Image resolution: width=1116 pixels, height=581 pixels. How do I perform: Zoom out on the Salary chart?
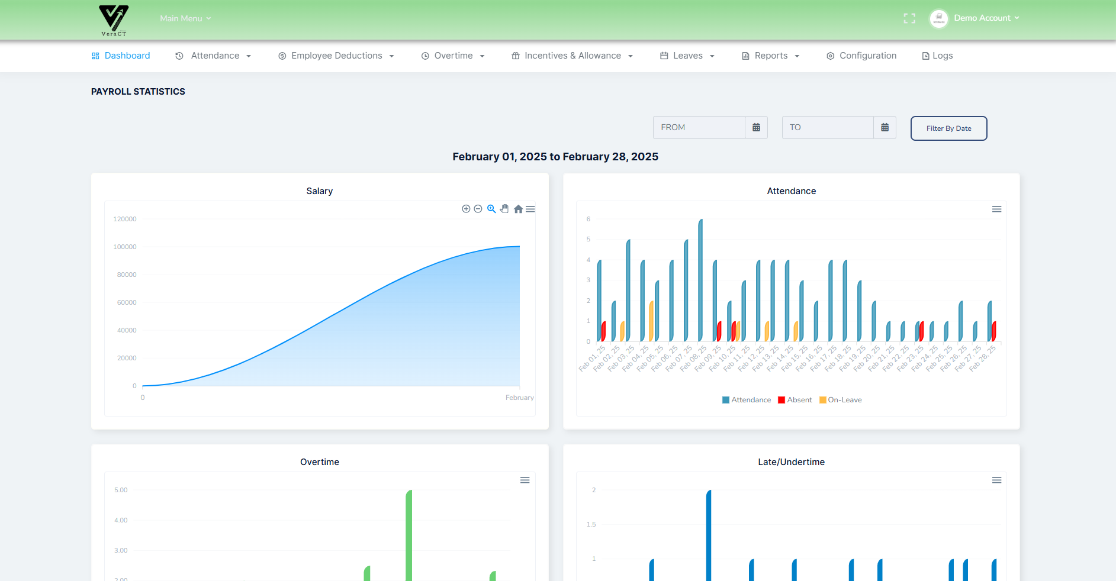click(x=478, y=209)
